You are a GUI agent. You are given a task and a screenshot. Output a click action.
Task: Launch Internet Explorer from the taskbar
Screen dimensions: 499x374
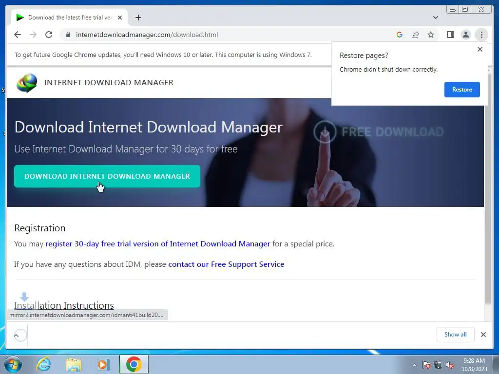tap(43, 364)
